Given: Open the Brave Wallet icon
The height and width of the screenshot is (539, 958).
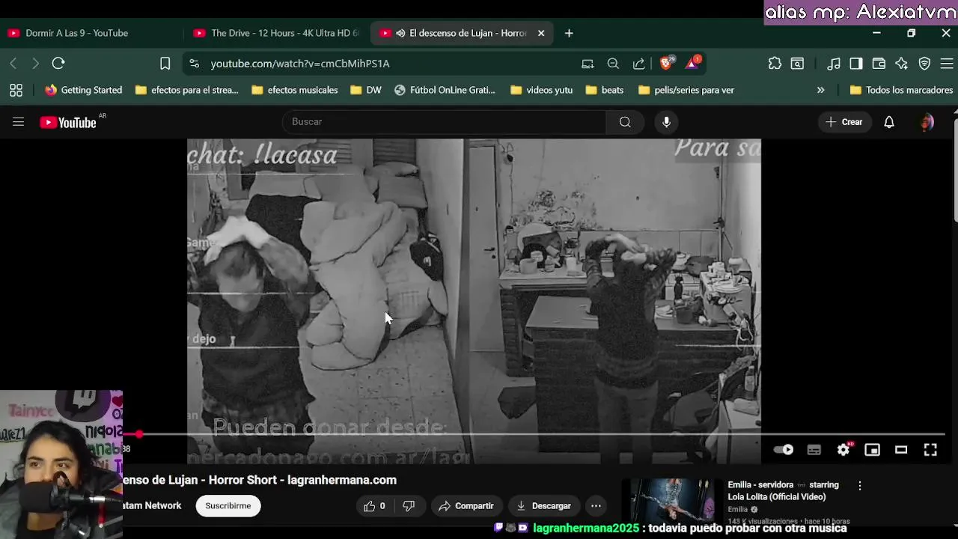Looking at the screenshot, I should click(x=879, y=64).
